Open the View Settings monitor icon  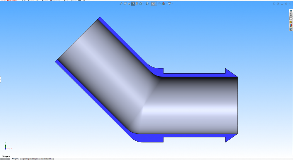(x=169, y=4)
